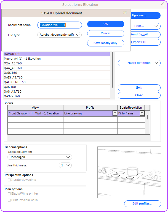Toggle Iterate viewpoints checkbox
This screenshot has width=168, height=212.
[9, 180]
